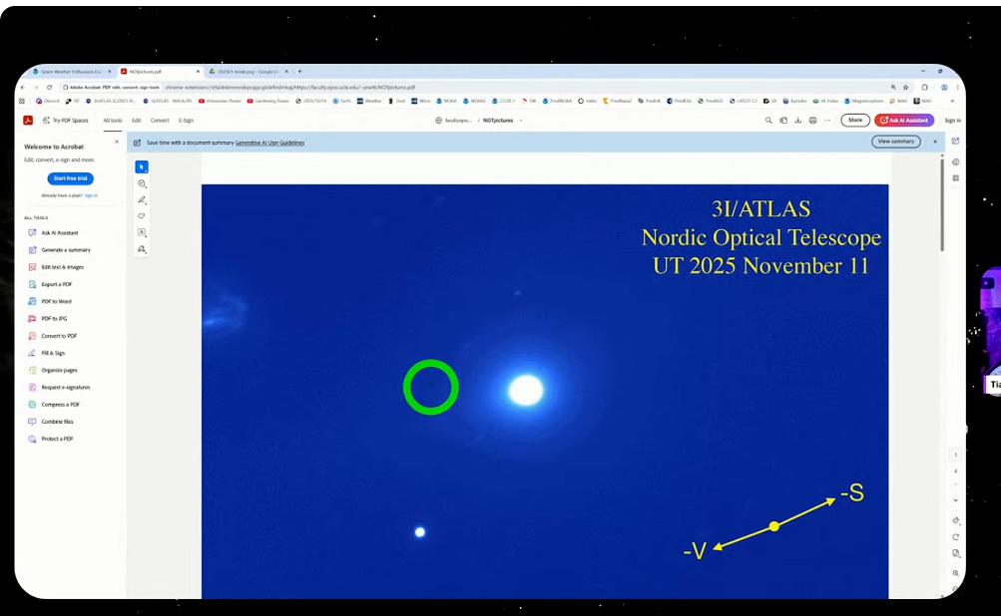Screen dimensions: 1001x616
Task: Open the Dobsonian Power bookmark
Action: (x=220, y=101)
